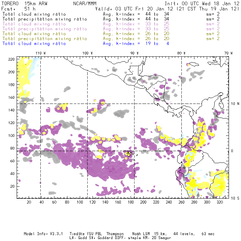Select the "Init: 00 UTC Wed 18 Jan 12" text
Image resolution: width=241 pixels, height=241 pixels.
point(202,4)
